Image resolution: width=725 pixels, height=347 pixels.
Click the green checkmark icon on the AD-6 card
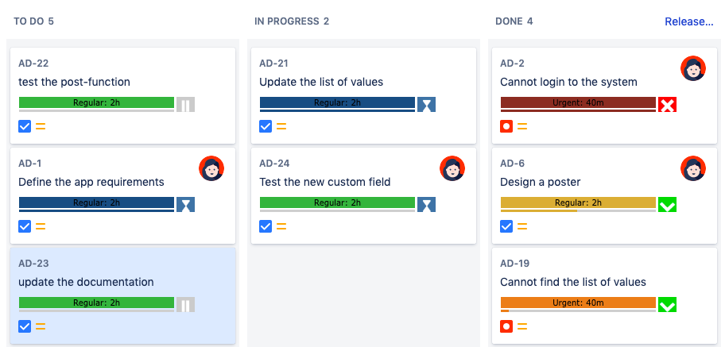coord(668,204)
